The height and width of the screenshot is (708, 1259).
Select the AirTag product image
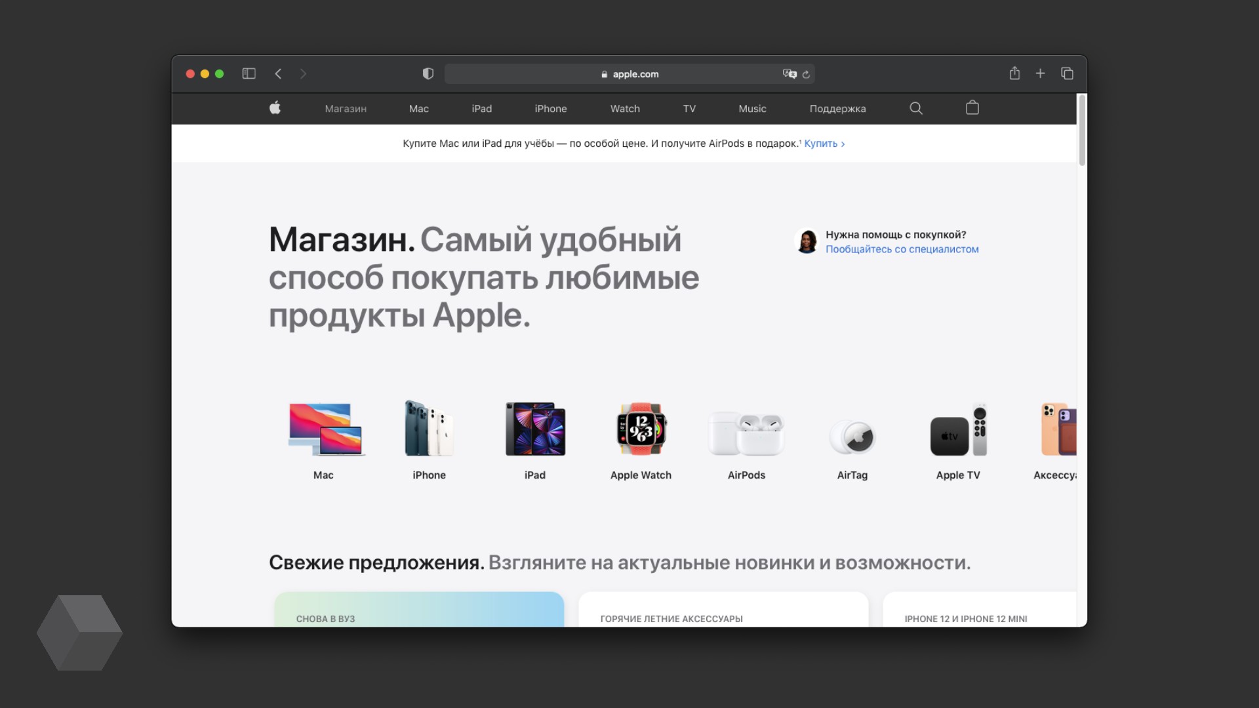pos(852,437)
